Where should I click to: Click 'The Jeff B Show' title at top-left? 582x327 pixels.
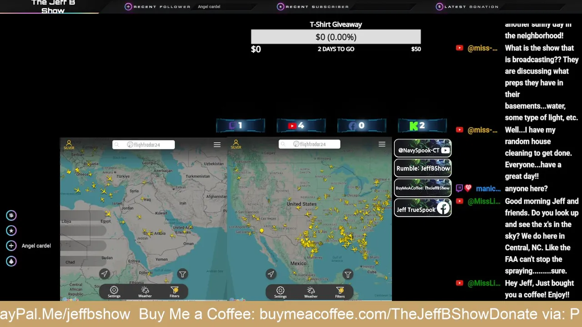53,6
